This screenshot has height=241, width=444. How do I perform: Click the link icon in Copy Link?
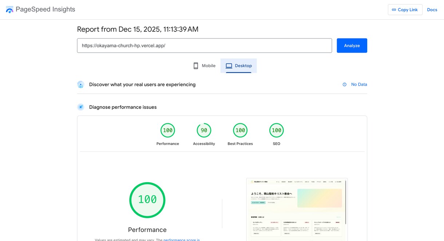(x=394, y=10)
